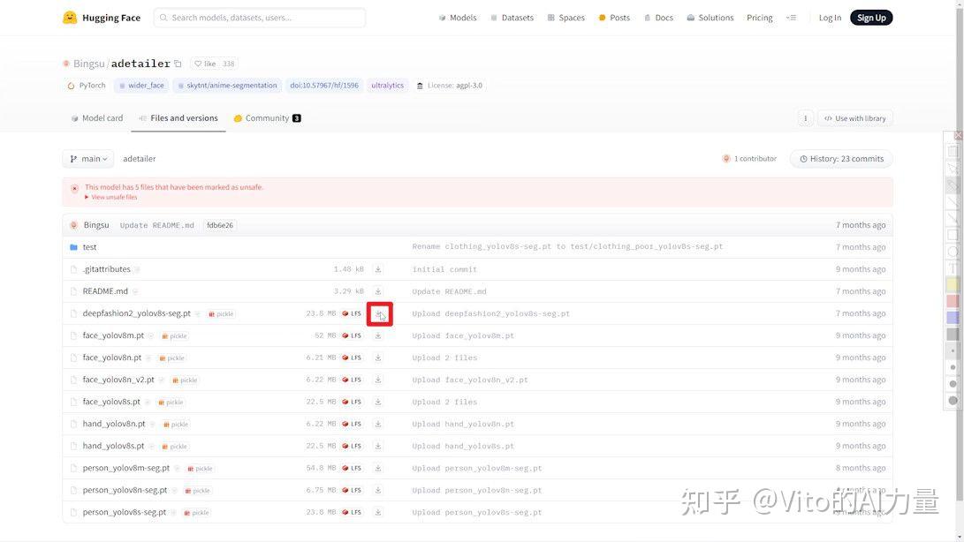Click the 1 contributor link
Screen dimensions: 964x542
click(x=749, y=159)
